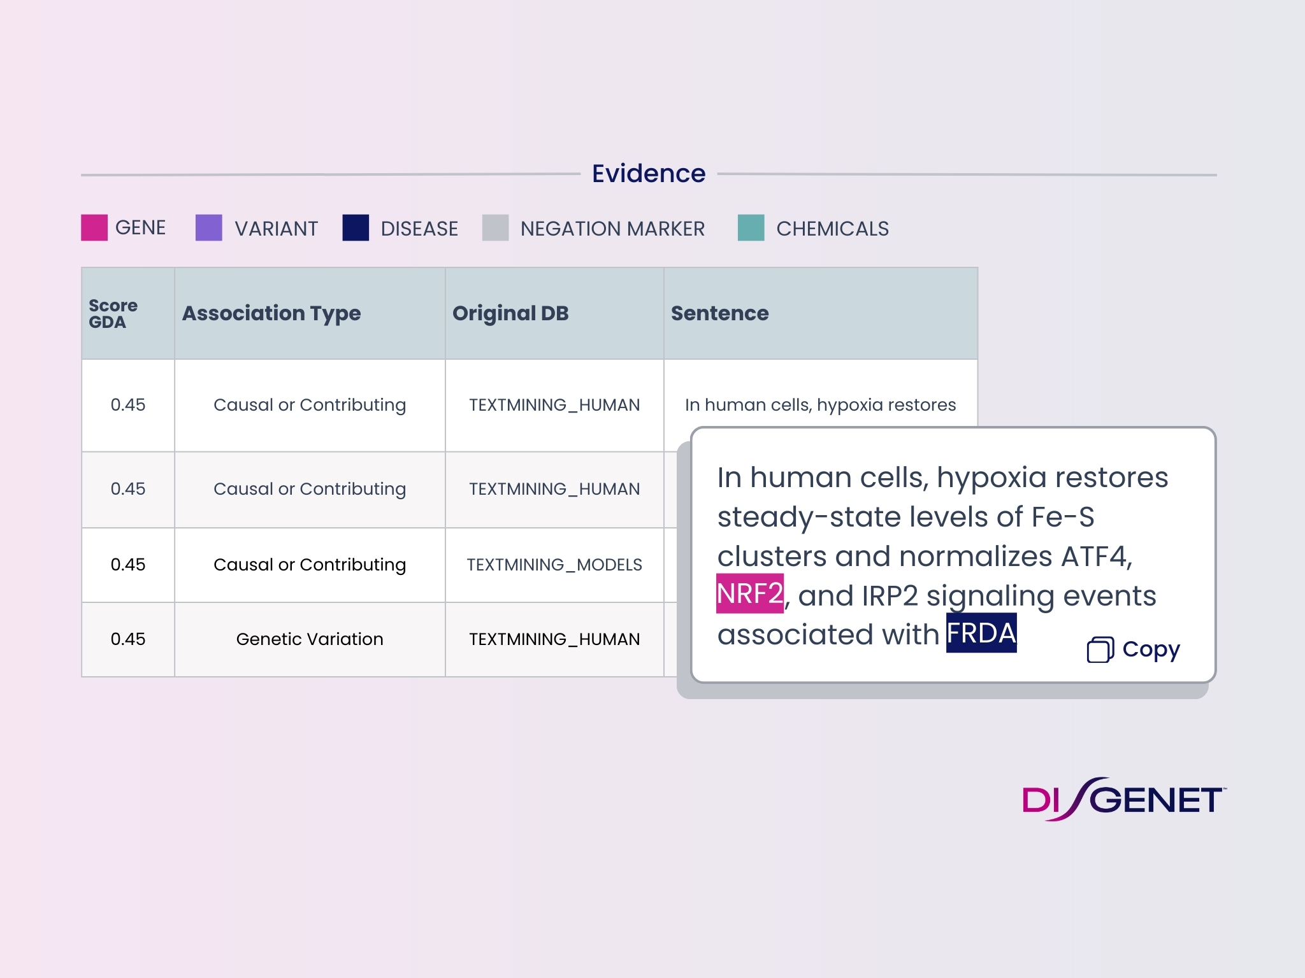Open the Association Type column header
Viewport: 1305px width, 978px height.
[x=272, y=313]
